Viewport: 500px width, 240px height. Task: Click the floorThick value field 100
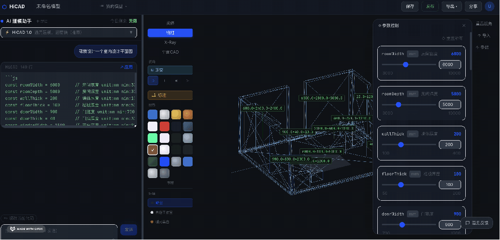pos(450,185)
